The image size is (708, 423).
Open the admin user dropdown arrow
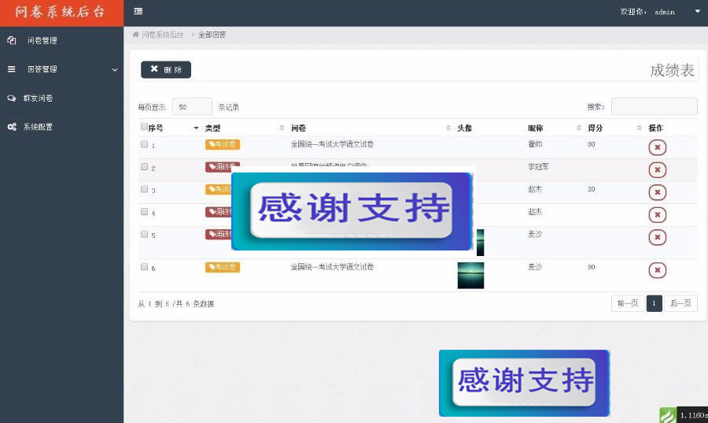pos(697,12)
